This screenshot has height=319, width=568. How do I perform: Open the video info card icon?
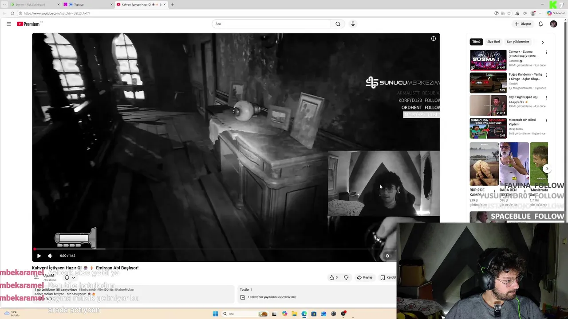click(x=434, y=39)
